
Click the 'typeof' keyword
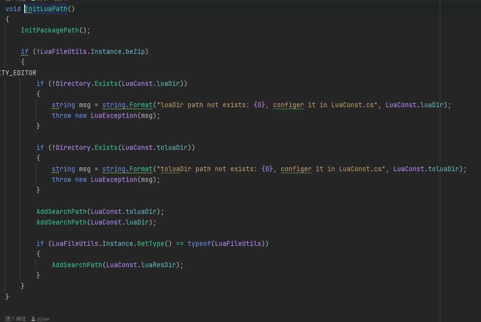[x=199, y=244]
